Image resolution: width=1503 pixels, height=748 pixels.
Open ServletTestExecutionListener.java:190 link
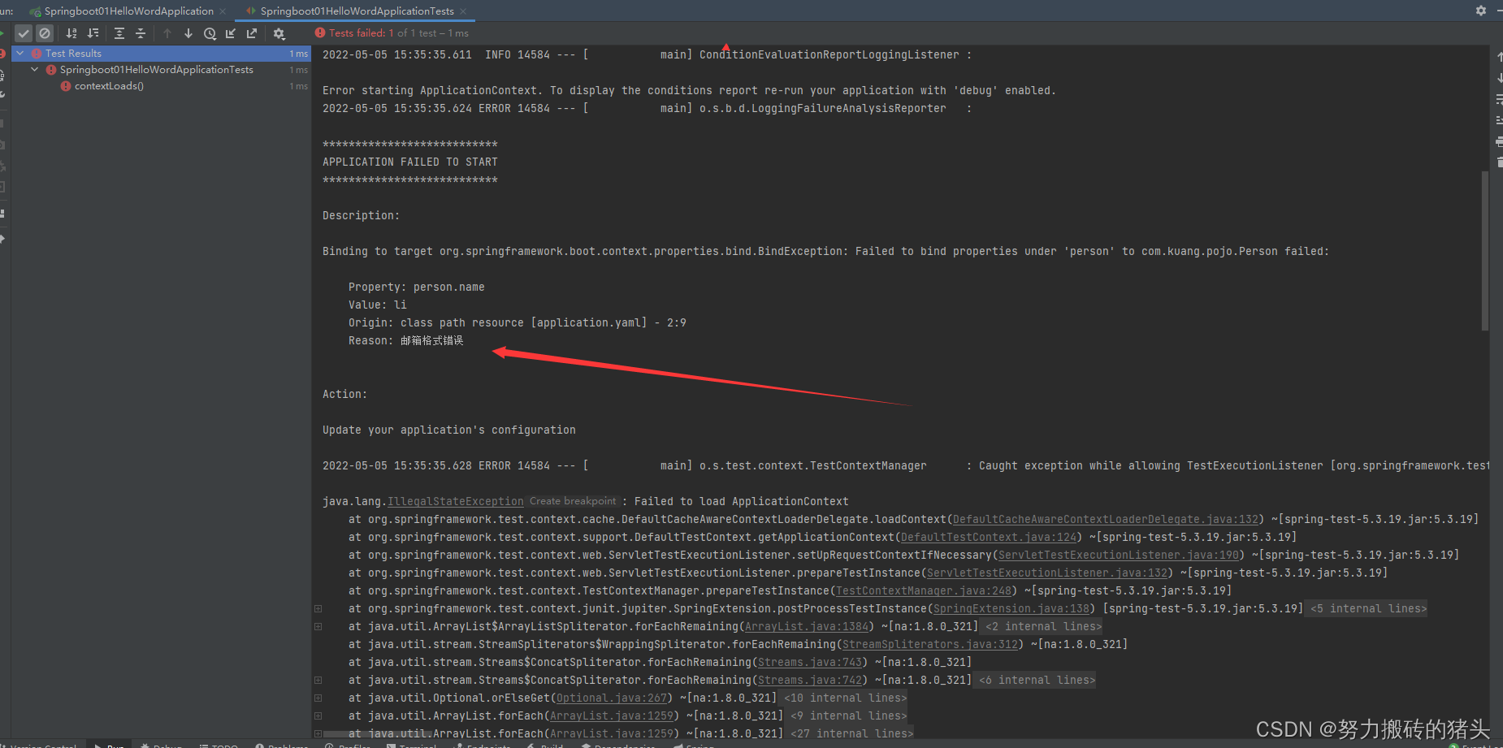(1119, 556)
